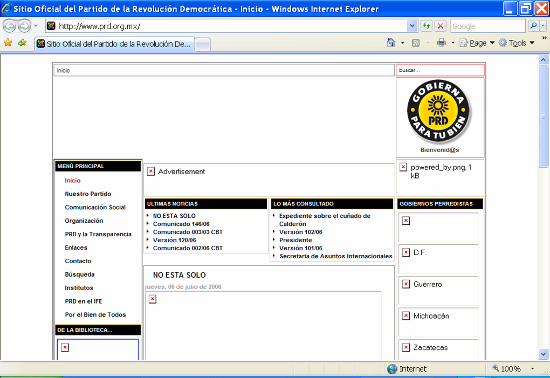Click the Guerrero government broken image
The width and height of the screenshot is (550, 378).
tap(406, 284)
